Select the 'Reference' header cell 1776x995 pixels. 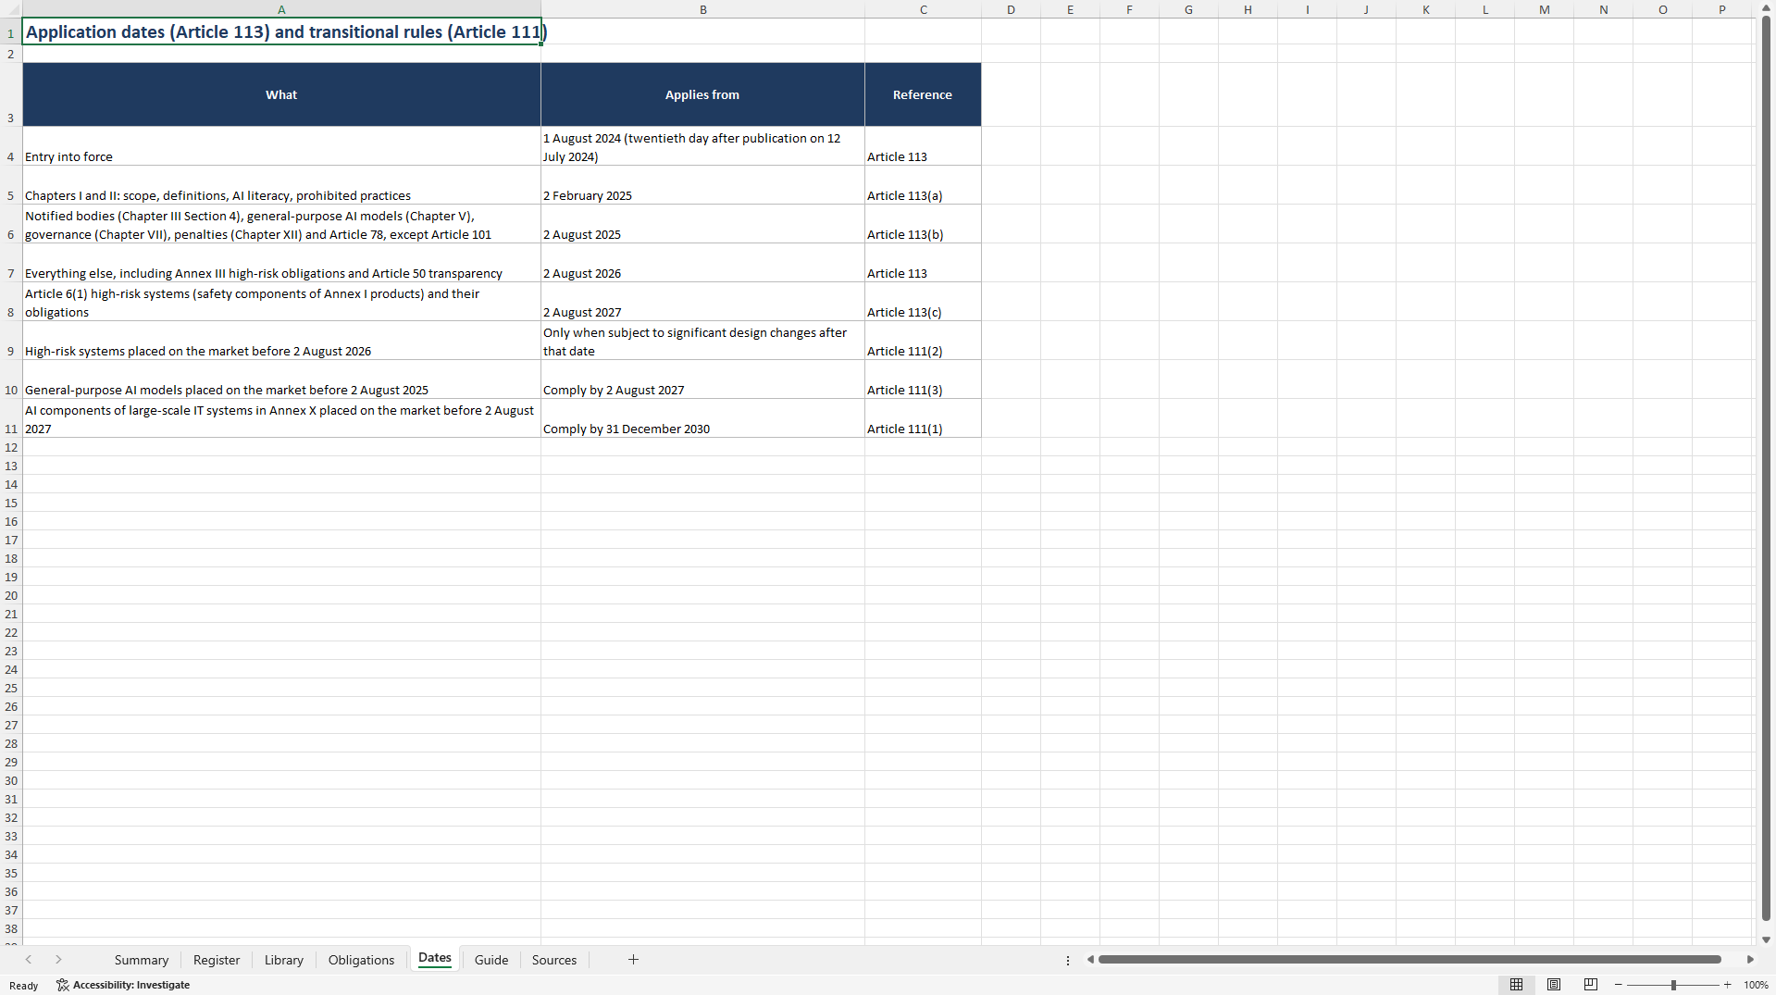click(x=923, y=94)
